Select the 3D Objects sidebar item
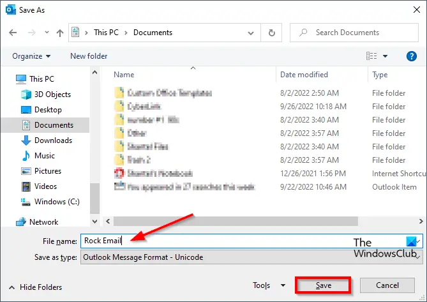 (46, 94)
